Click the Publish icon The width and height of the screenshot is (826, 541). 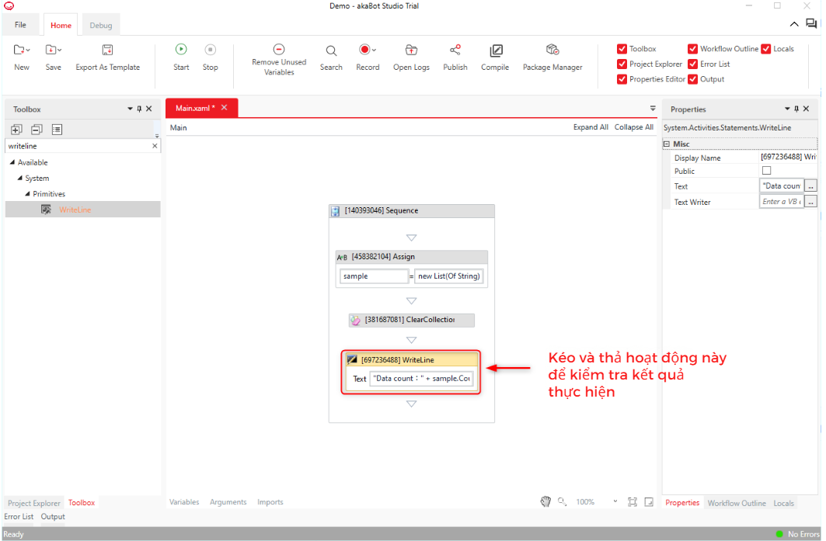(455, 50)
